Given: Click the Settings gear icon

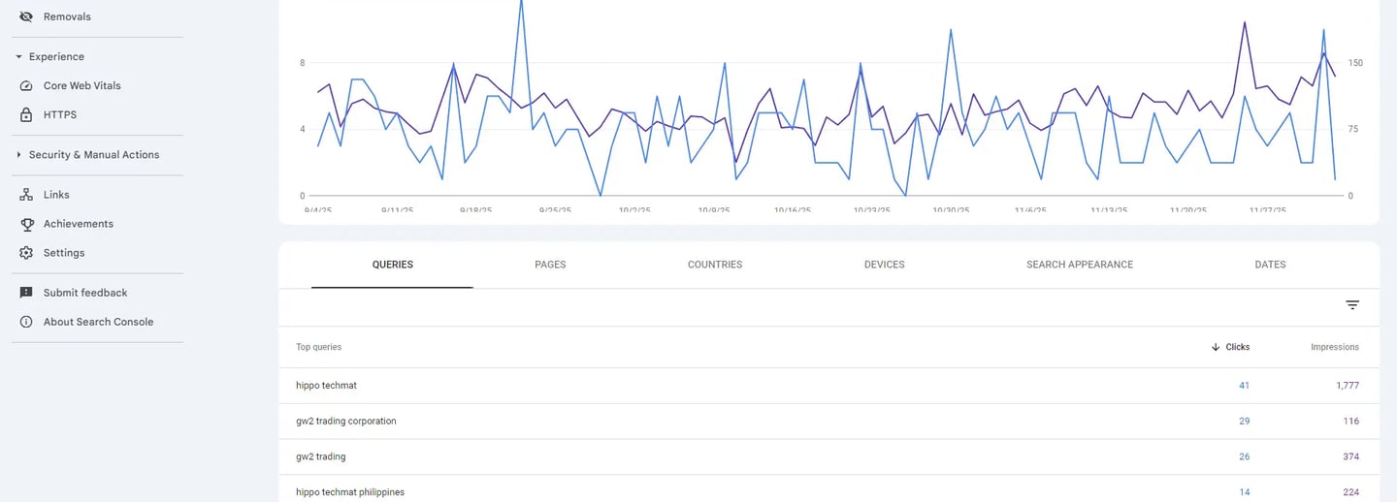Looking at the screenshot, I should [26, 253].
